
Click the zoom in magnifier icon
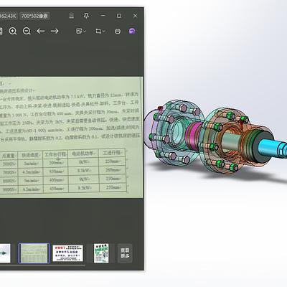point(13,31)
